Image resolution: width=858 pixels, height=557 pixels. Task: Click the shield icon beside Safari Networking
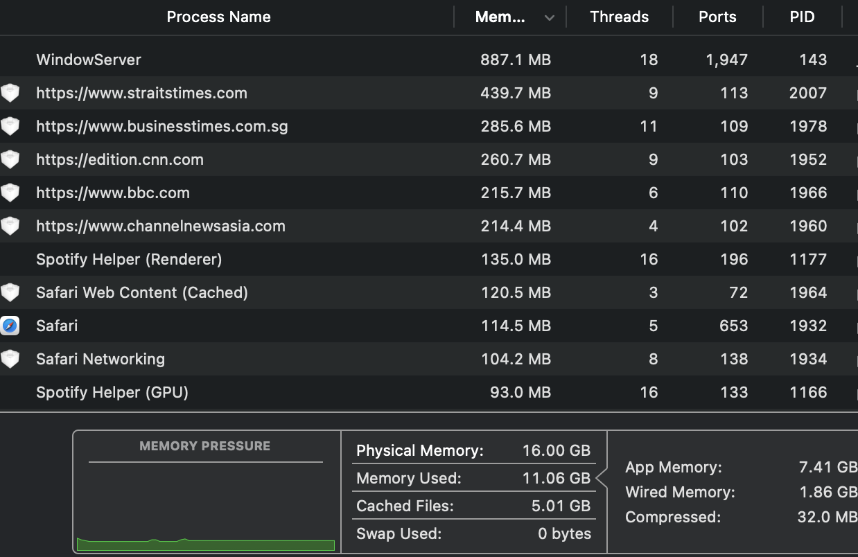click(10, 359)
